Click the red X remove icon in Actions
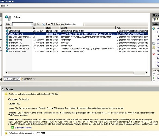 coord(154,54)
